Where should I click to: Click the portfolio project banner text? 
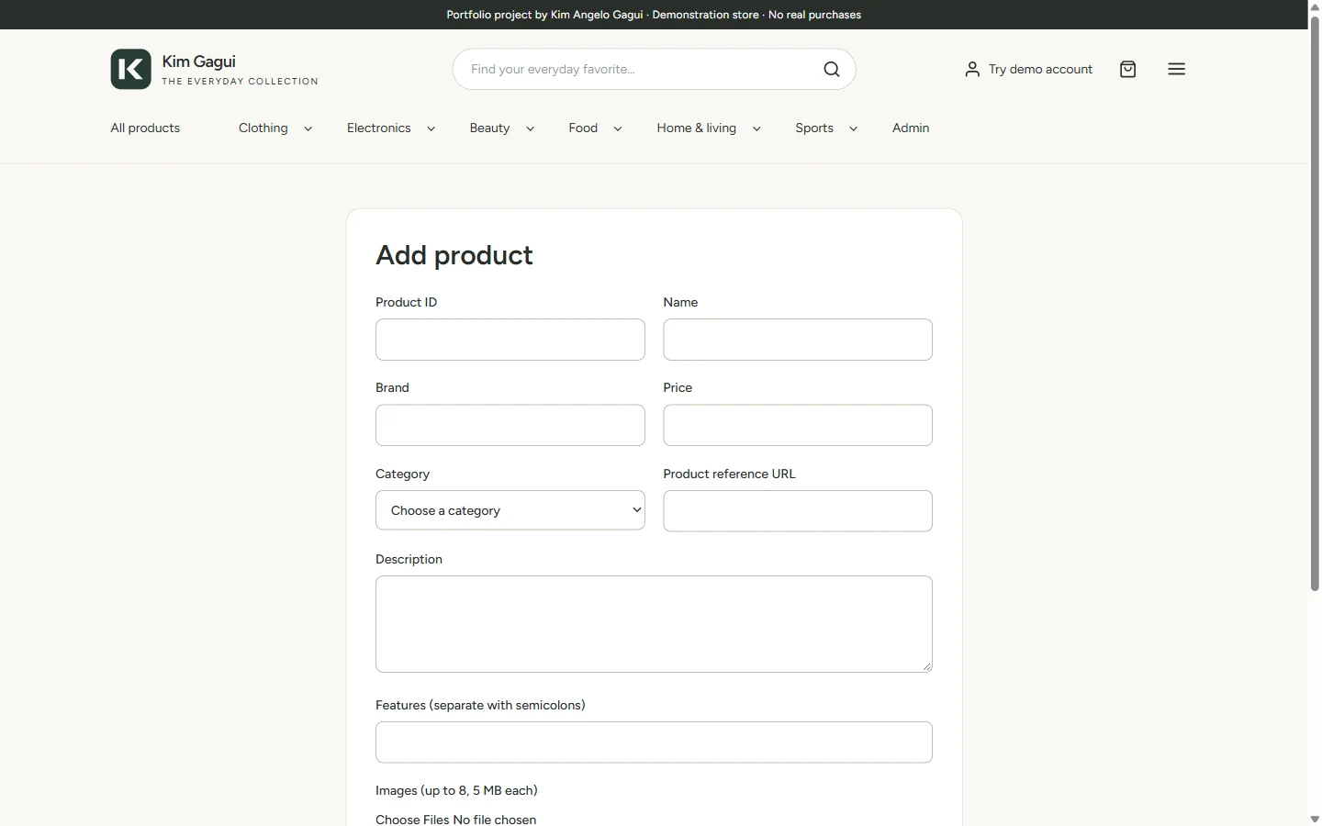pyautogui.click(x=654, y=15)
